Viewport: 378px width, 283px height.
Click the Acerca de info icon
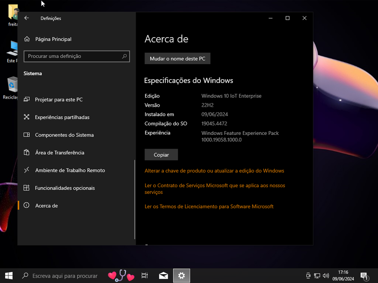pos(26,205)
